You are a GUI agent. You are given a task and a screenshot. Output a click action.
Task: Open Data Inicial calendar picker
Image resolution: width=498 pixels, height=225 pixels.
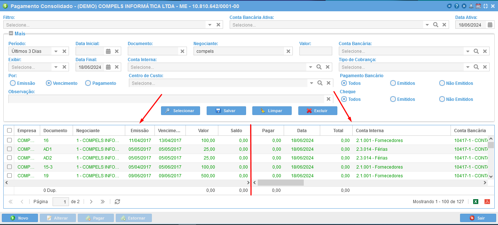point(108,51)
